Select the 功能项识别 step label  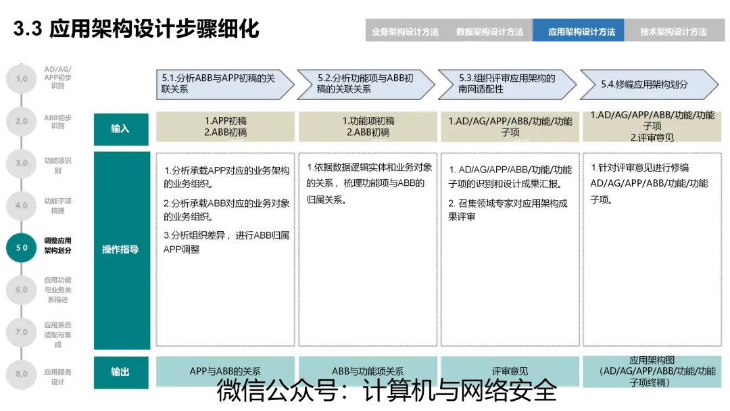tap(57, 165)
